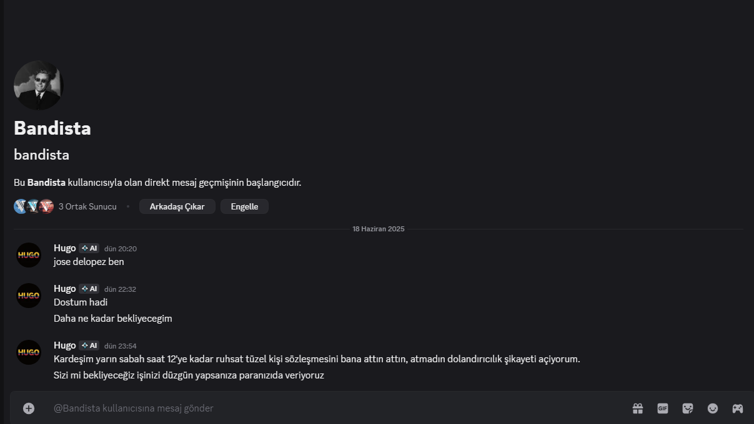The height and width of the screenshot is (424, 754).
Task: Open Bandista's large profile avatar
Action: tap(39, 85)
